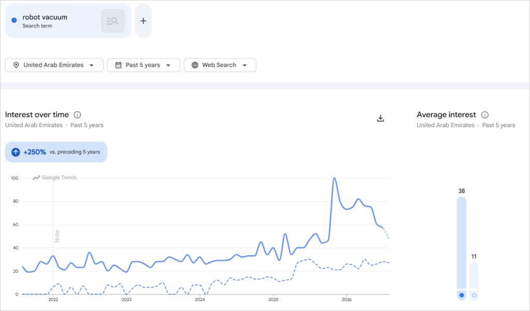Click the info icon beside Average interest
530x311 pixels.
485,115
